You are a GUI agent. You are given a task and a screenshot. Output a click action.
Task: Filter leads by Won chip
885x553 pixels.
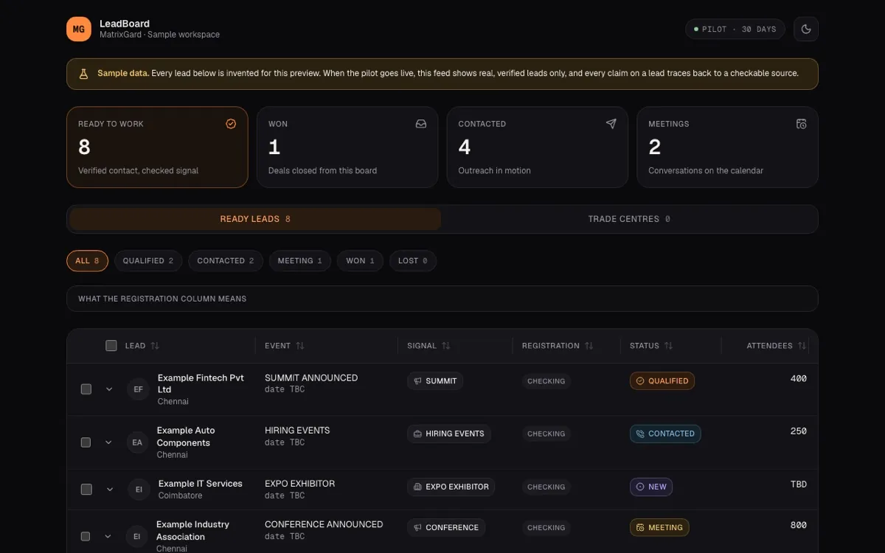[x=361, y=261]
